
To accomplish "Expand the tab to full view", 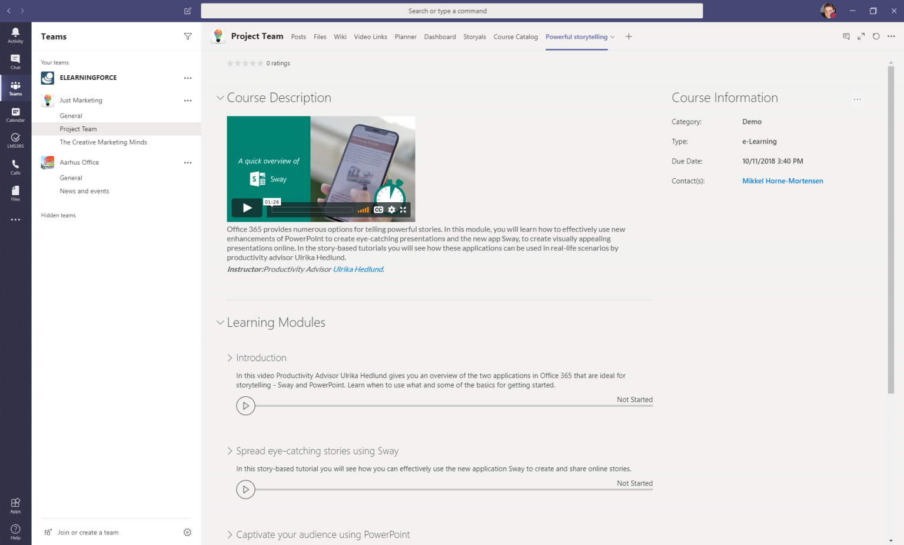I will tap(861, 36).
